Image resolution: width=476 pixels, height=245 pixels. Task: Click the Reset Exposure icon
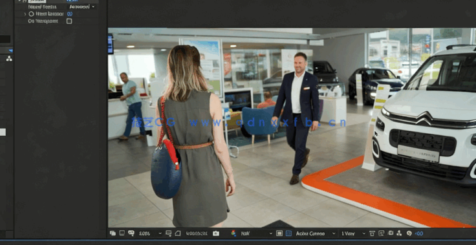[409, 233]
